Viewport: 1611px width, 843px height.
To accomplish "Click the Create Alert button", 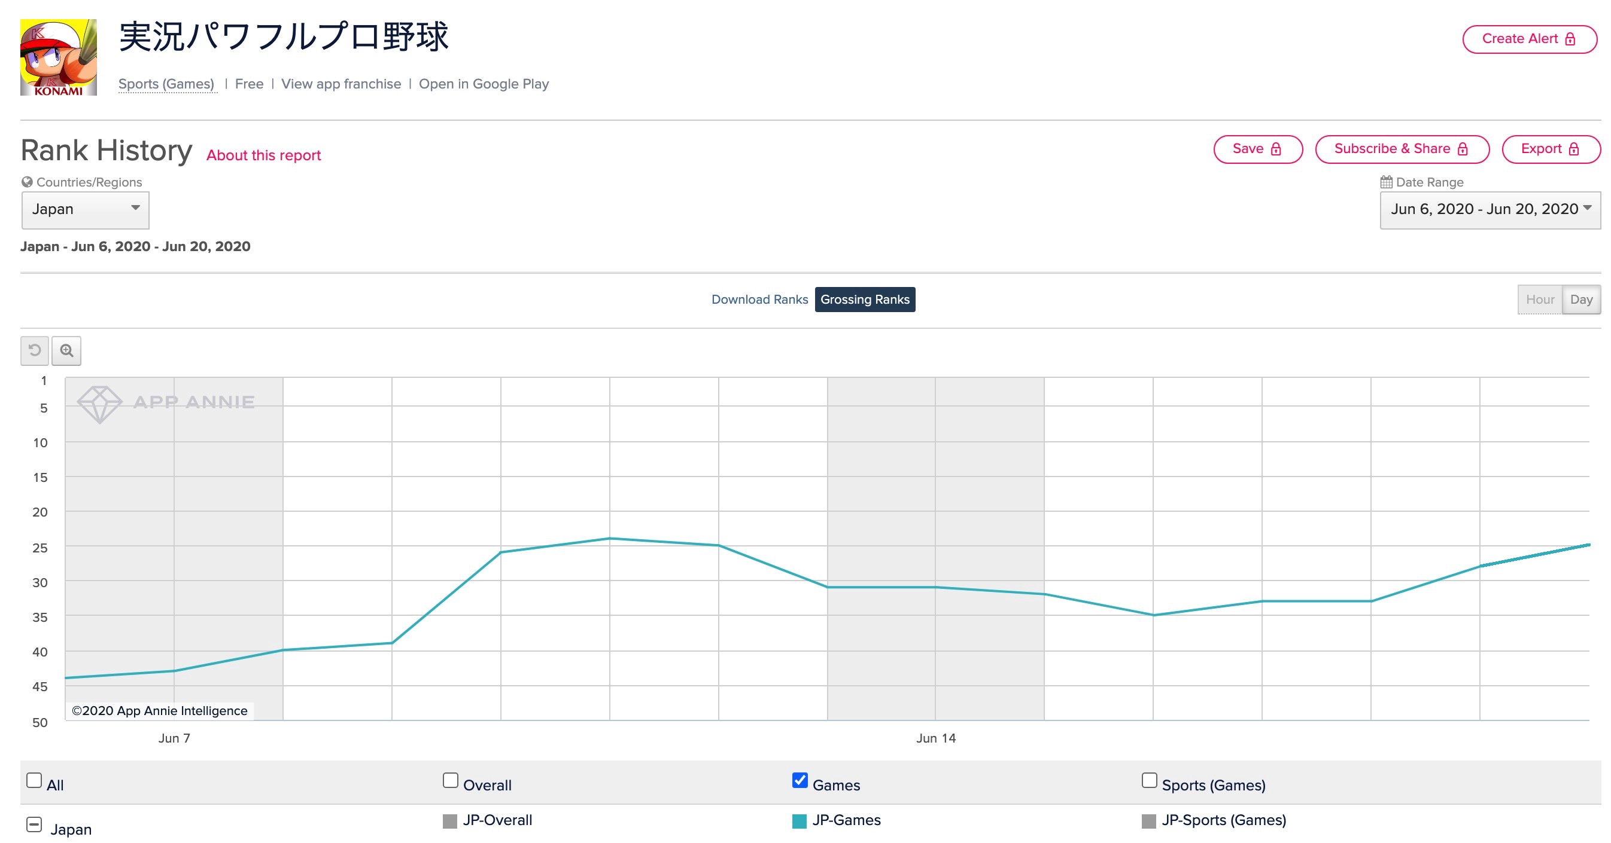I will pyautogui.click(x=1530, y=39).
